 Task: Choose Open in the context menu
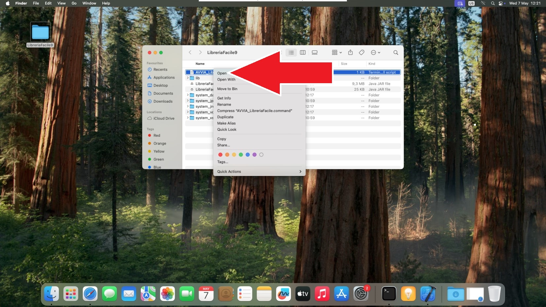(x=222, y=73)
